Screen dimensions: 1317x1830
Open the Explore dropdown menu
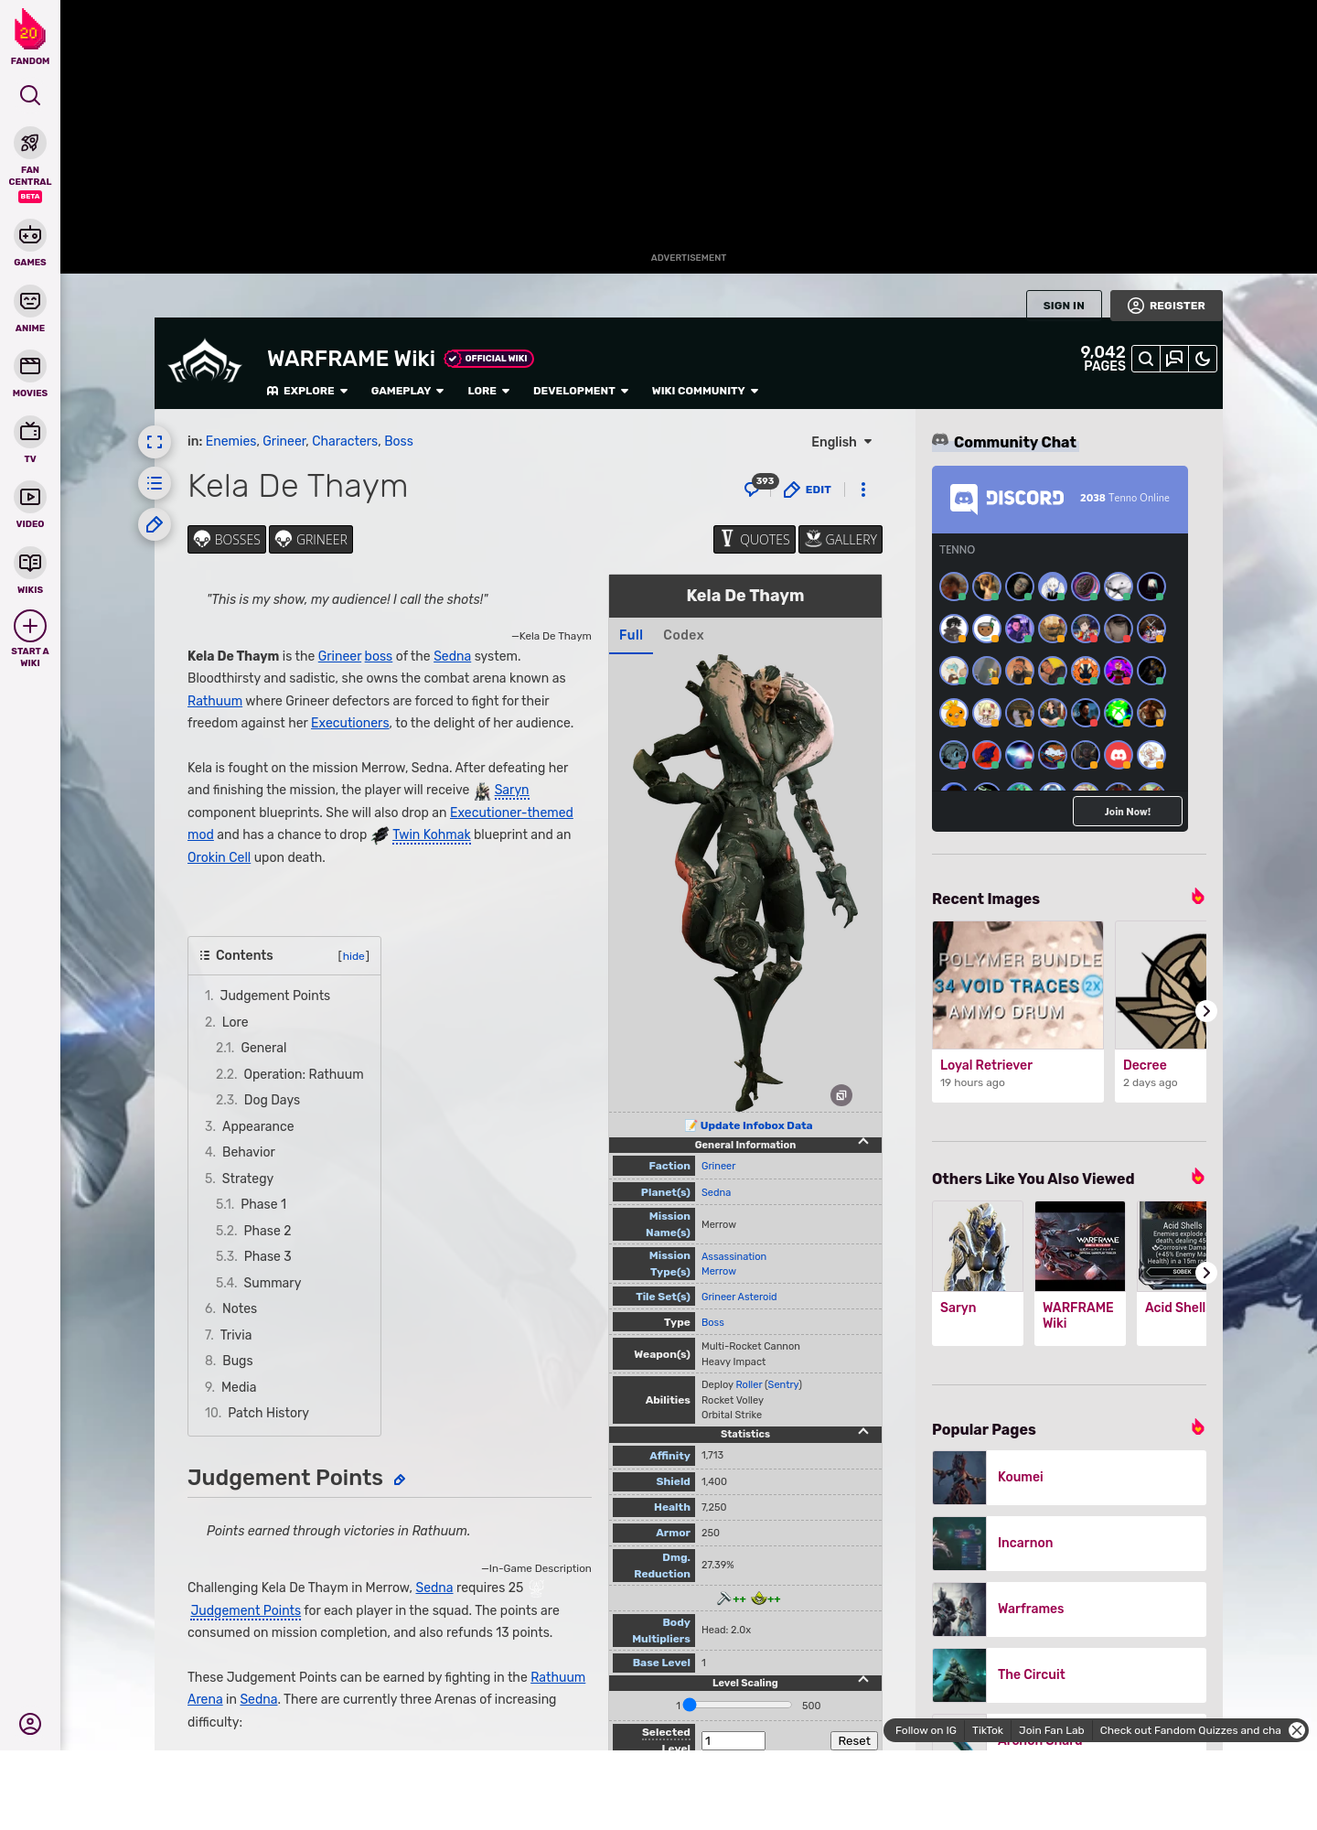click(x=307, y=391)
